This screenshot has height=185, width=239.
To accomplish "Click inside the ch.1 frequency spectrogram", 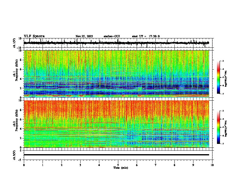I will click(116, 74).
